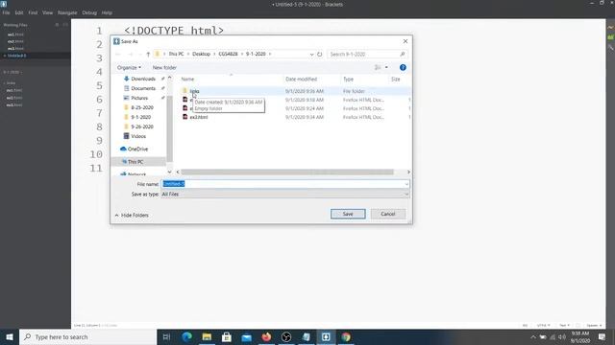Open Extension Manager icon in Brackets toolbar
Screen dimensions: 615x345
pos(611,37)
